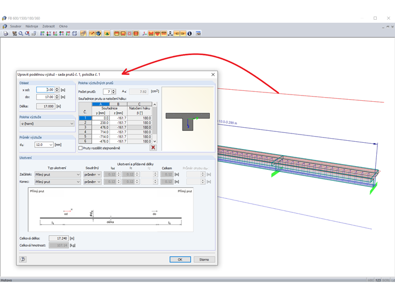Click the last toolbar icon after info
Viewport: 395px width, 296px height.
(x=198, y=33)
